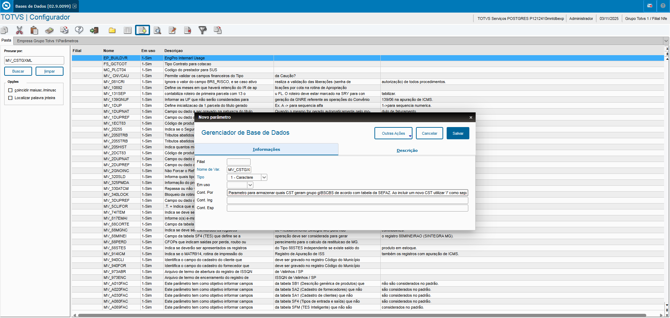Image resolution: width=670 pixels, height=318 pixels.
Task: Select the FS_GCTCOT parameter row
Action: (x=368, y=64)
